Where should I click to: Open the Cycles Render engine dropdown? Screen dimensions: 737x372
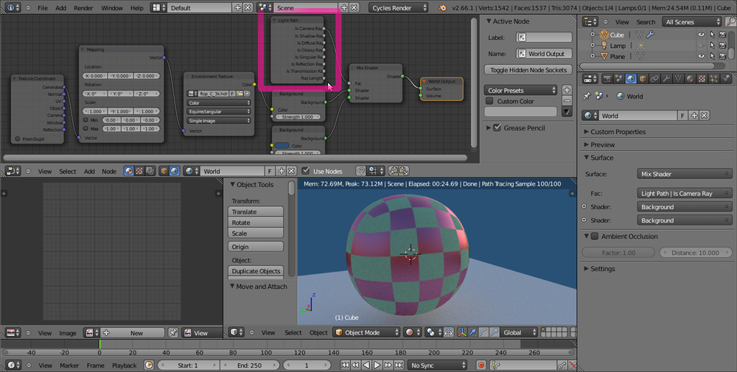(399, 7)
